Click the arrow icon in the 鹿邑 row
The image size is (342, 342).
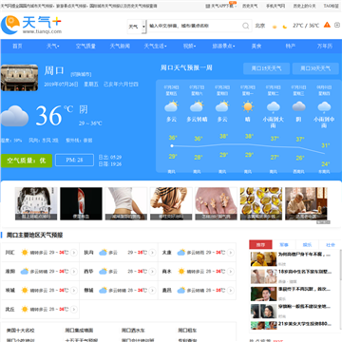231,290
